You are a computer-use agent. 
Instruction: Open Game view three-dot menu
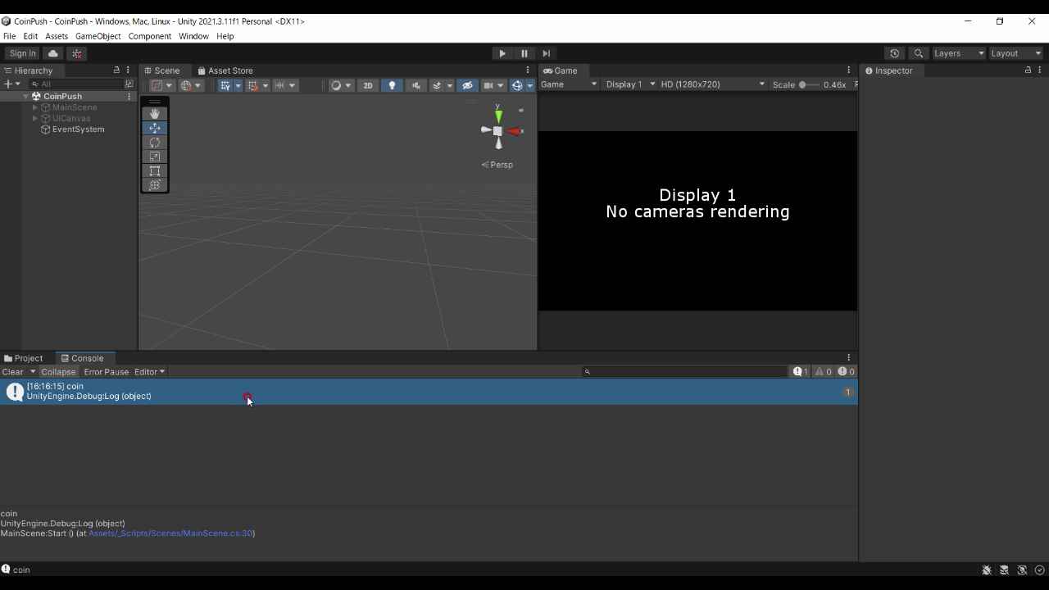pyautogui.click(x=849, y=70)
